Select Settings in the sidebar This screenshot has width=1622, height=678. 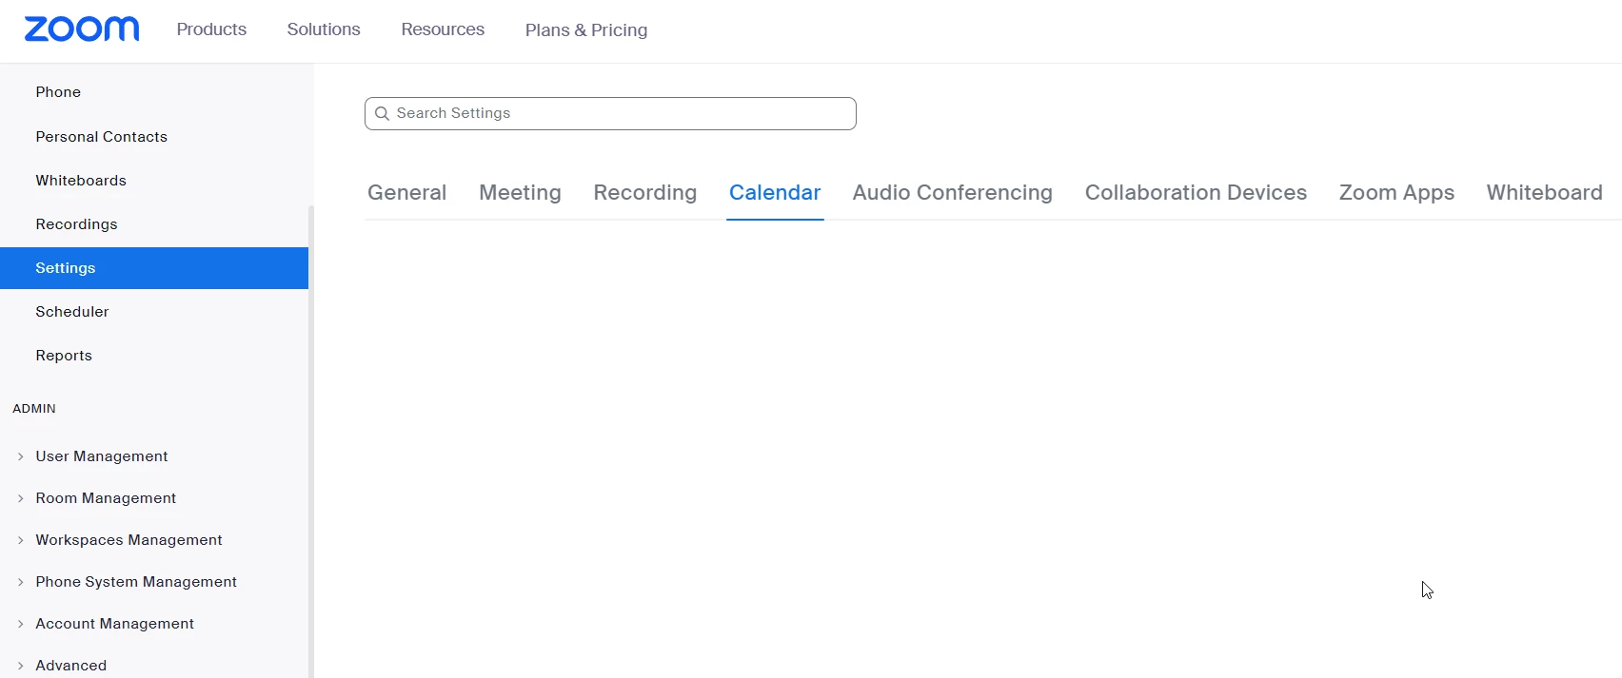tap(154, 268)
